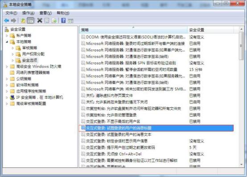Expand the 应用程序控制策略 node arrow
247x177 pixels.
(7, 91)
